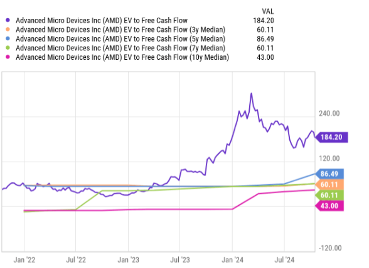
Task: Click the 120.00 y-axis label
Action: 329,159
